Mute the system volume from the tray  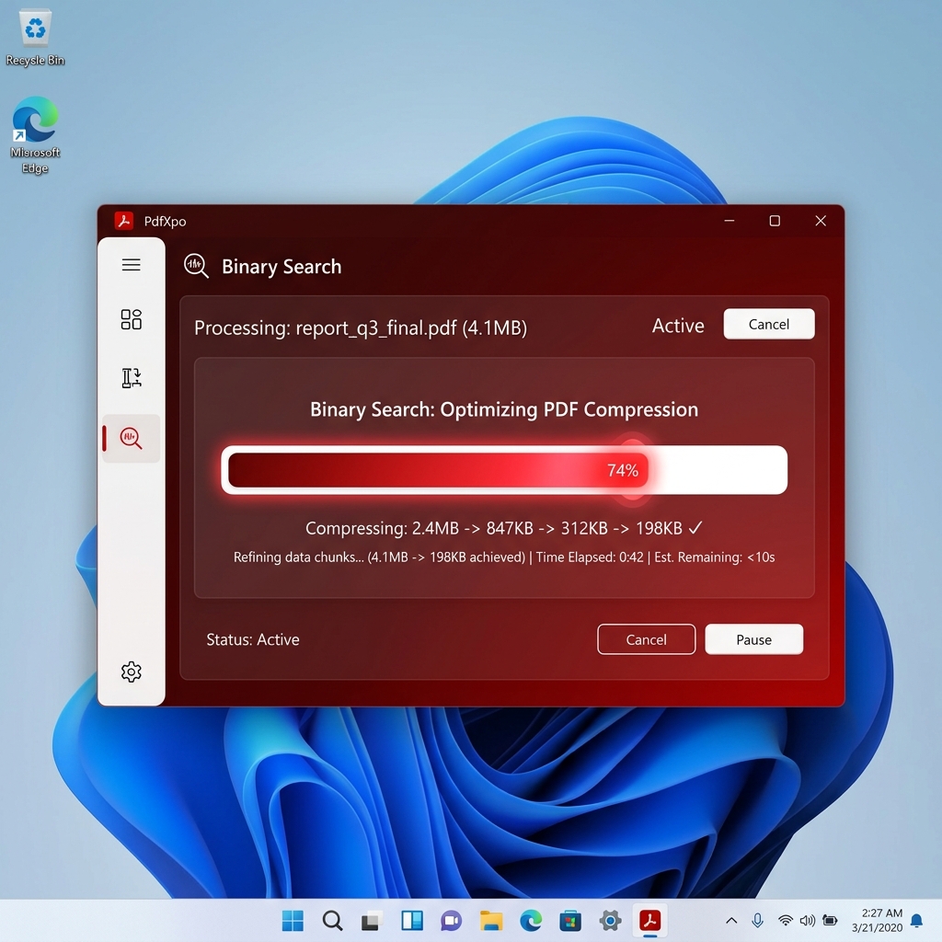coord(807,920)
